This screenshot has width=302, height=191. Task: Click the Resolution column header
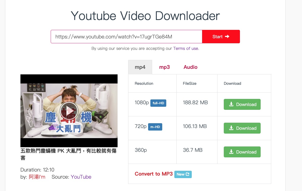pyautogui.click(x=144, y=83)
